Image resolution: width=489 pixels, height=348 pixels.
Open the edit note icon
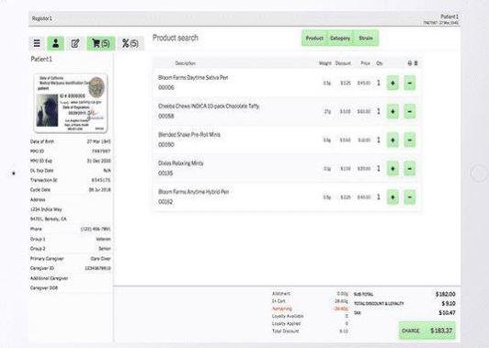[75, 43]
